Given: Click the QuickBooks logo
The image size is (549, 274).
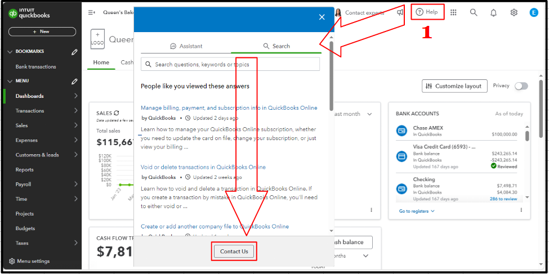Looking at the screenshot, I should point(29,14).
